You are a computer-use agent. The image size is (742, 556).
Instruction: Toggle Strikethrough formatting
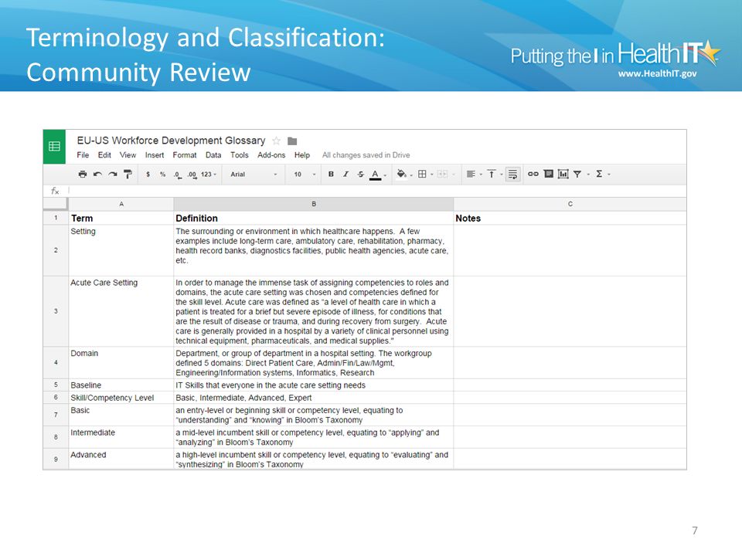click(361, 174)
